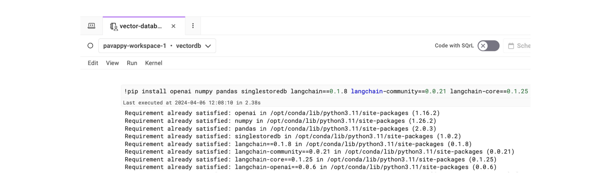Click the X mark inside the SQrL toggle
The image size is (598, 181).
[x=483, y=46]
